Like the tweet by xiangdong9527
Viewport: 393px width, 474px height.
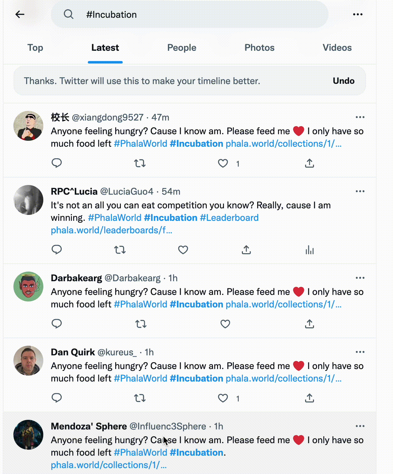pyautogui.click(x=223, y=163)
